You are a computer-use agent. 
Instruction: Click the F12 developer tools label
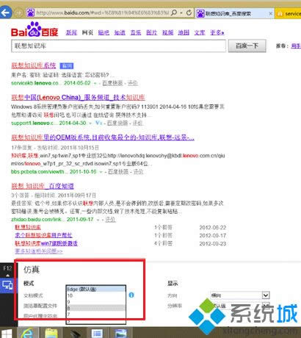point(7,268)
